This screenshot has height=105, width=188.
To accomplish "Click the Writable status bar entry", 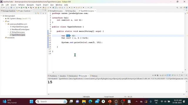I will (x=86, y=97).
